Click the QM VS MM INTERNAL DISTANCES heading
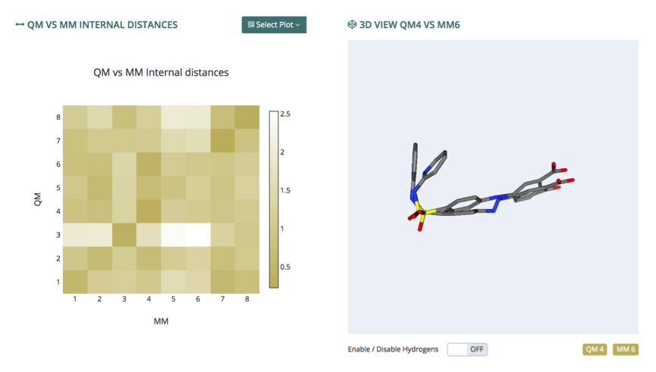 tap(102, 25)
